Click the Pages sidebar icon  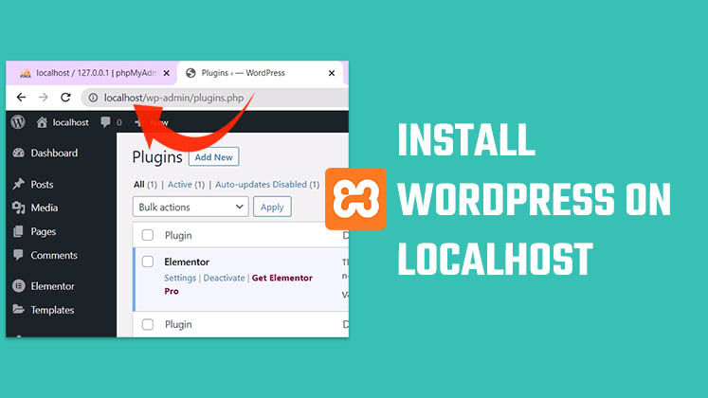point(19,231)
